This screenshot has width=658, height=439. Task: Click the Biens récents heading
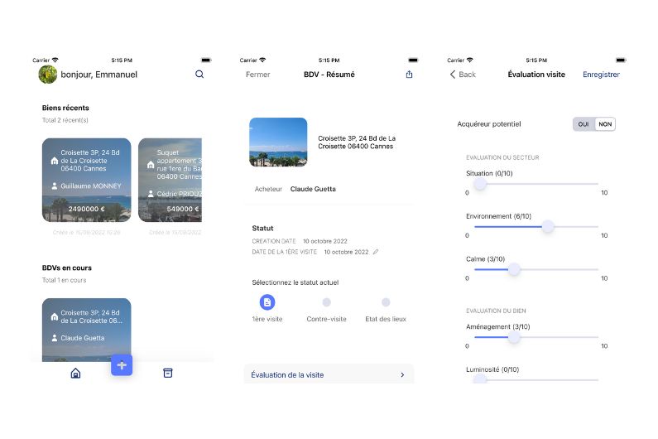coord(65,108)
